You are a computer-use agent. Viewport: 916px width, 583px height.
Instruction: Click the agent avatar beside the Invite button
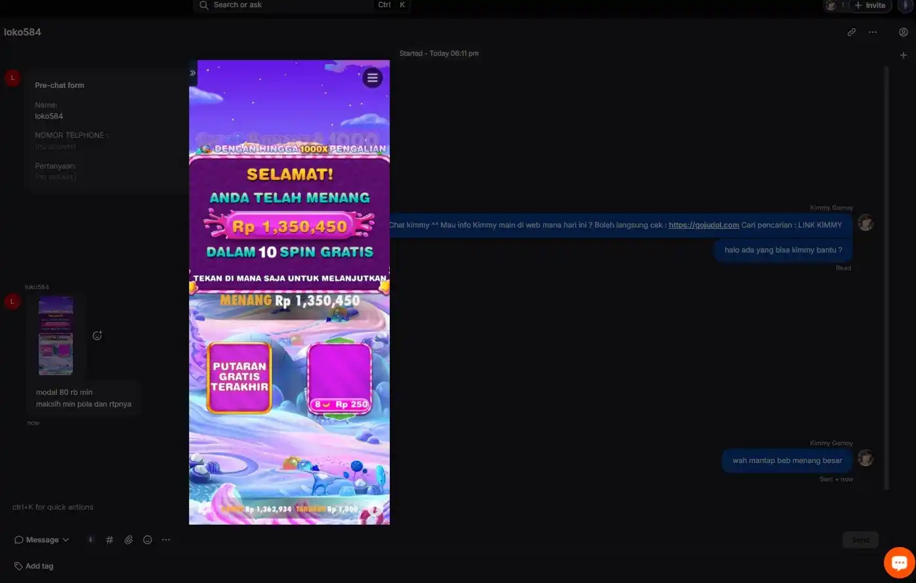831,5
